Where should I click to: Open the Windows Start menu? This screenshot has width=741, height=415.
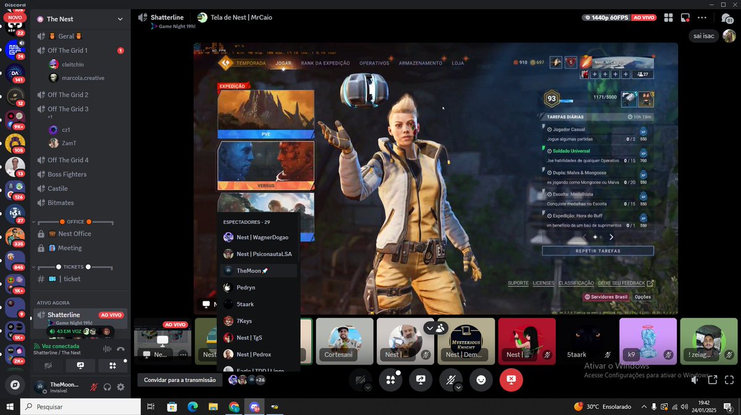pos(10,406)
